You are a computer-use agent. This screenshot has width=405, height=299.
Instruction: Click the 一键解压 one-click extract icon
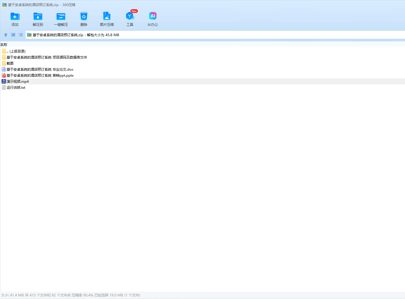pyautogui.click(x=61, y=16)
